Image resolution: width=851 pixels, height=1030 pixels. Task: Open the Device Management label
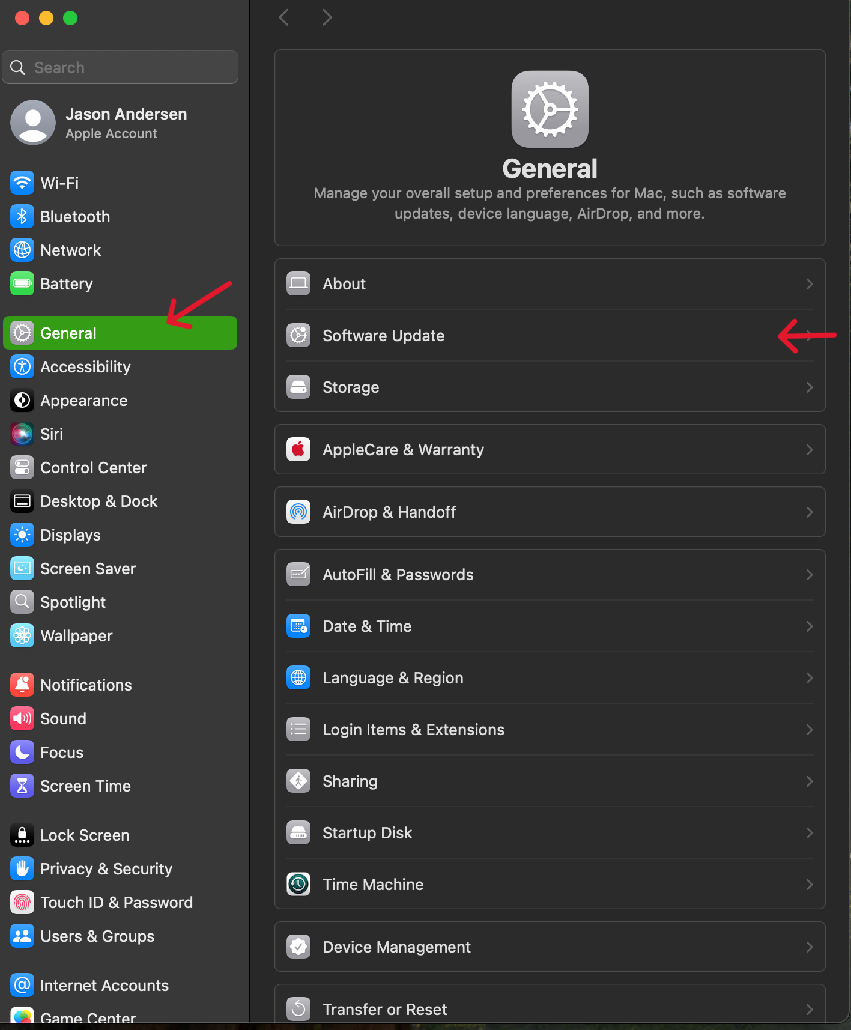396,947
